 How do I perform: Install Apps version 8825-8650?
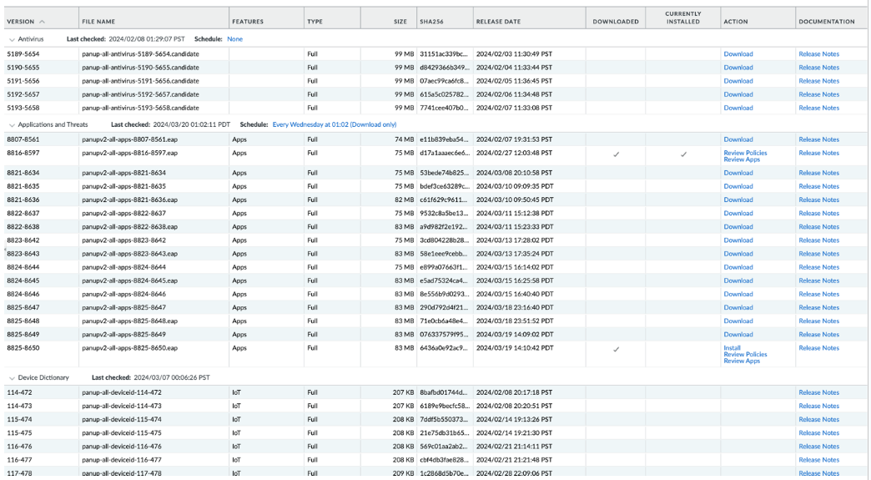click(732, 347)
